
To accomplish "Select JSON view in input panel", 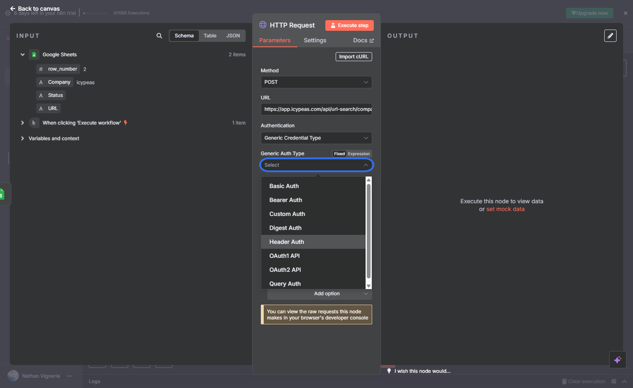I will 233,36.
